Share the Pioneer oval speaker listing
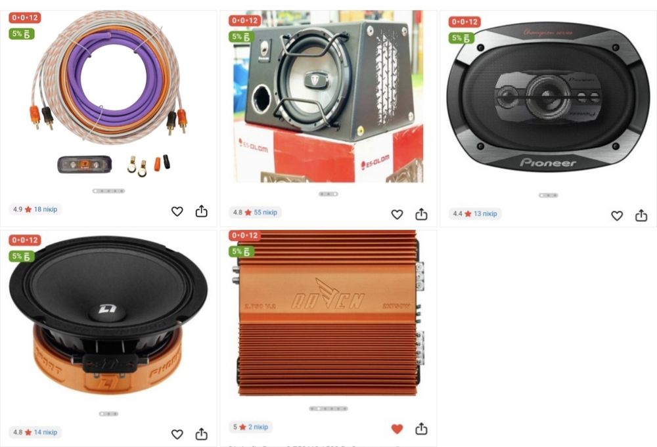 pyautogui.click(x=641, y=215)
